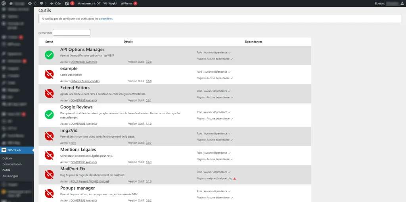
Task: Click the Extend Editors tool title
Action: point(75,88)
